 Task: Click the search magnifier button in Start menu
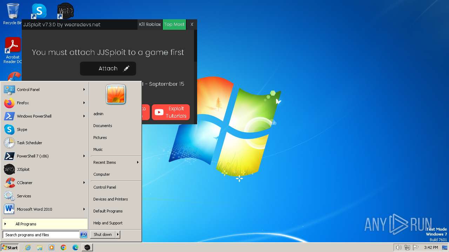[83, 235]
